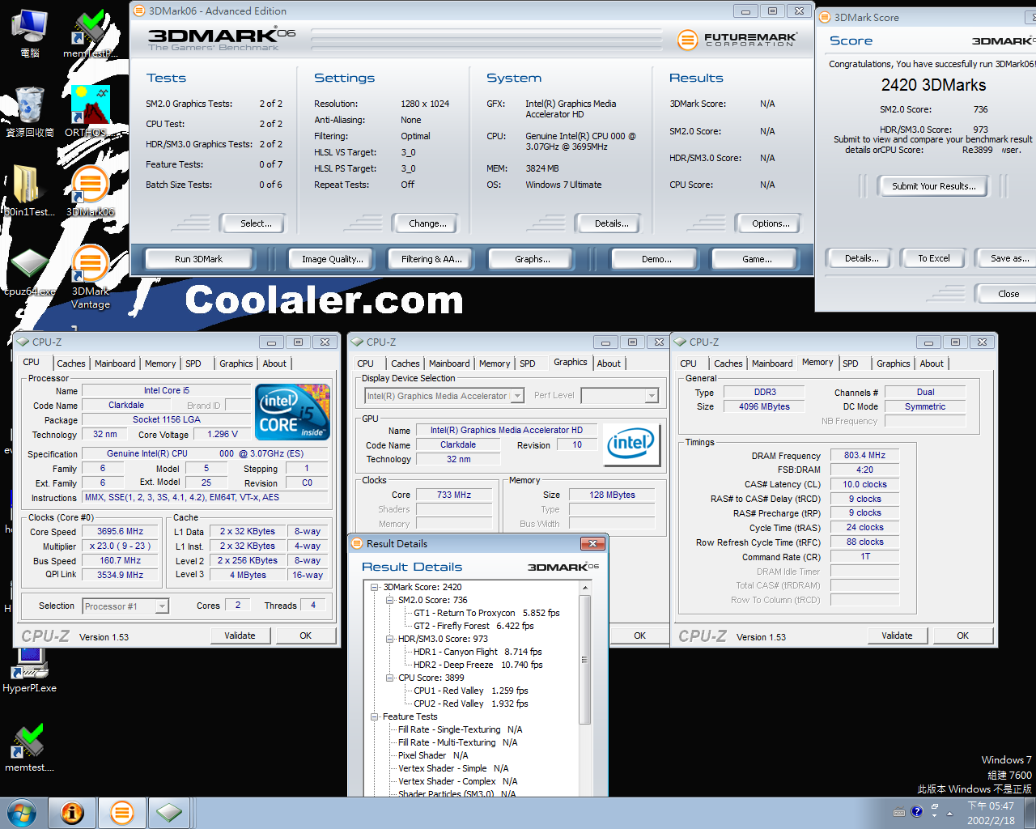The width and height of the screenshot is (1036, 829).
Task: Open the 80in1Test folder icon
Action: [x=29, y=191]
